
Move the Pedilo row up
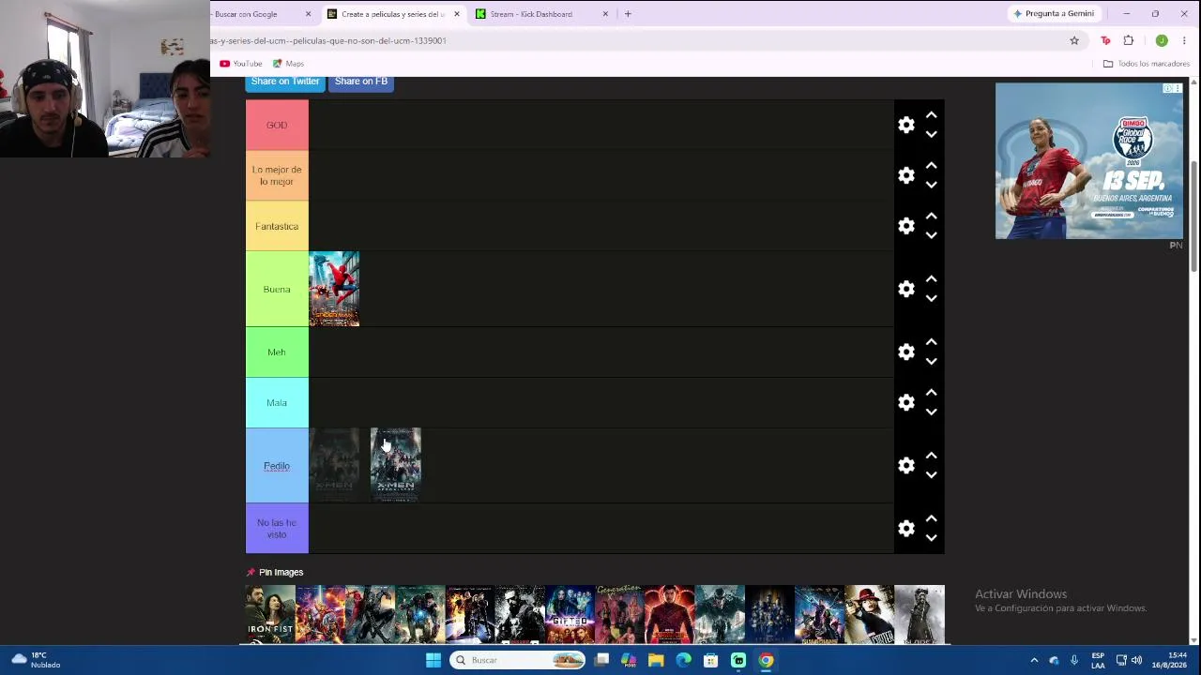coord(931,456)
